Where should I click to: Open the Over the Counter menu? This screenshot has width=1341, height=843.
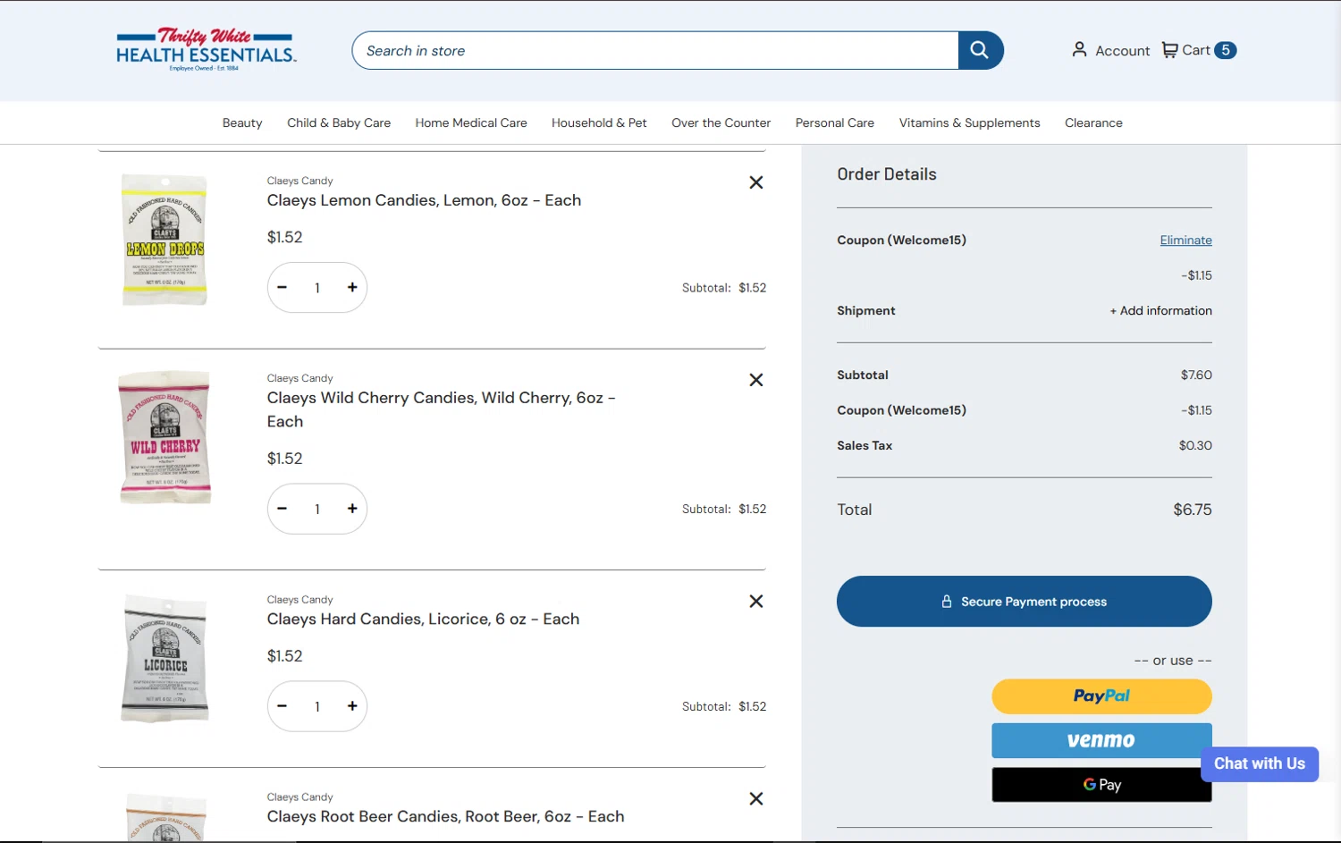(721, 122)
